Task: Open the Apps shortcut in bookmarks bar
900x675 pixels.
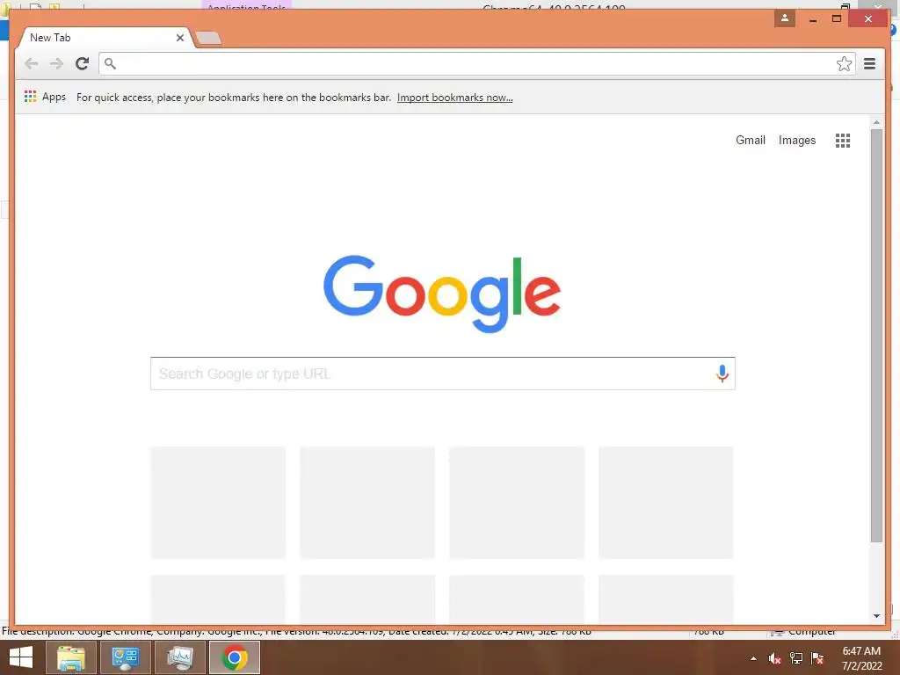Action: click(46, 97)
